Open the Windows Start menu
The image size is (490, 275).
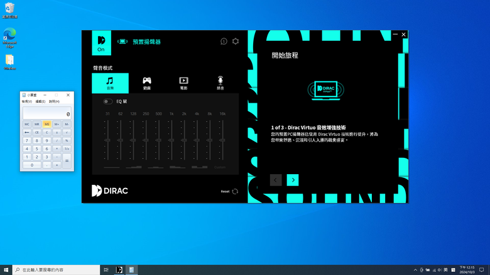point(6,270)
